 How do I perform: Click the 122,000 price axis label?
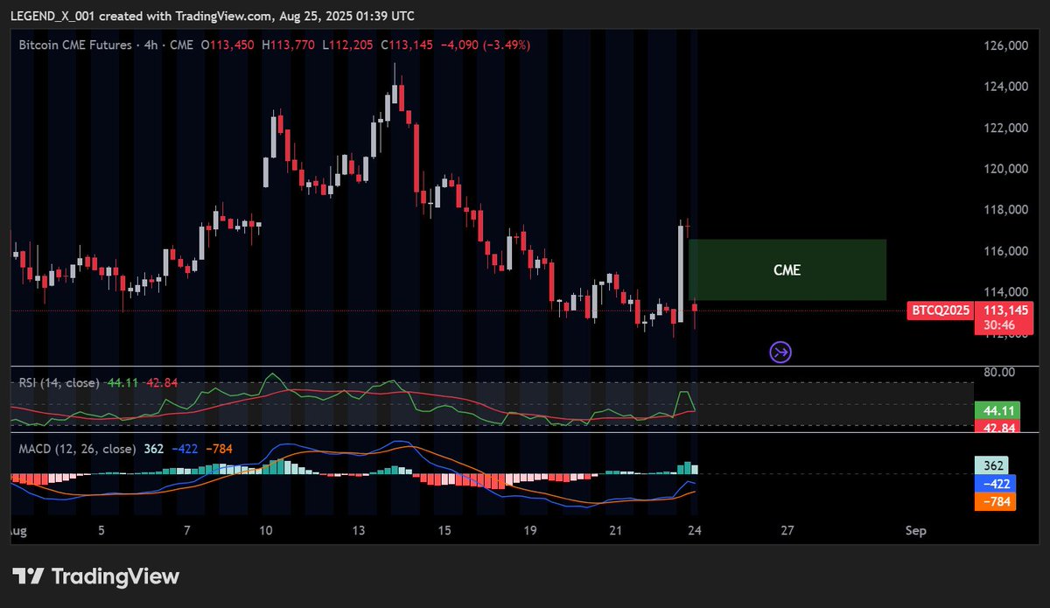1004,128
